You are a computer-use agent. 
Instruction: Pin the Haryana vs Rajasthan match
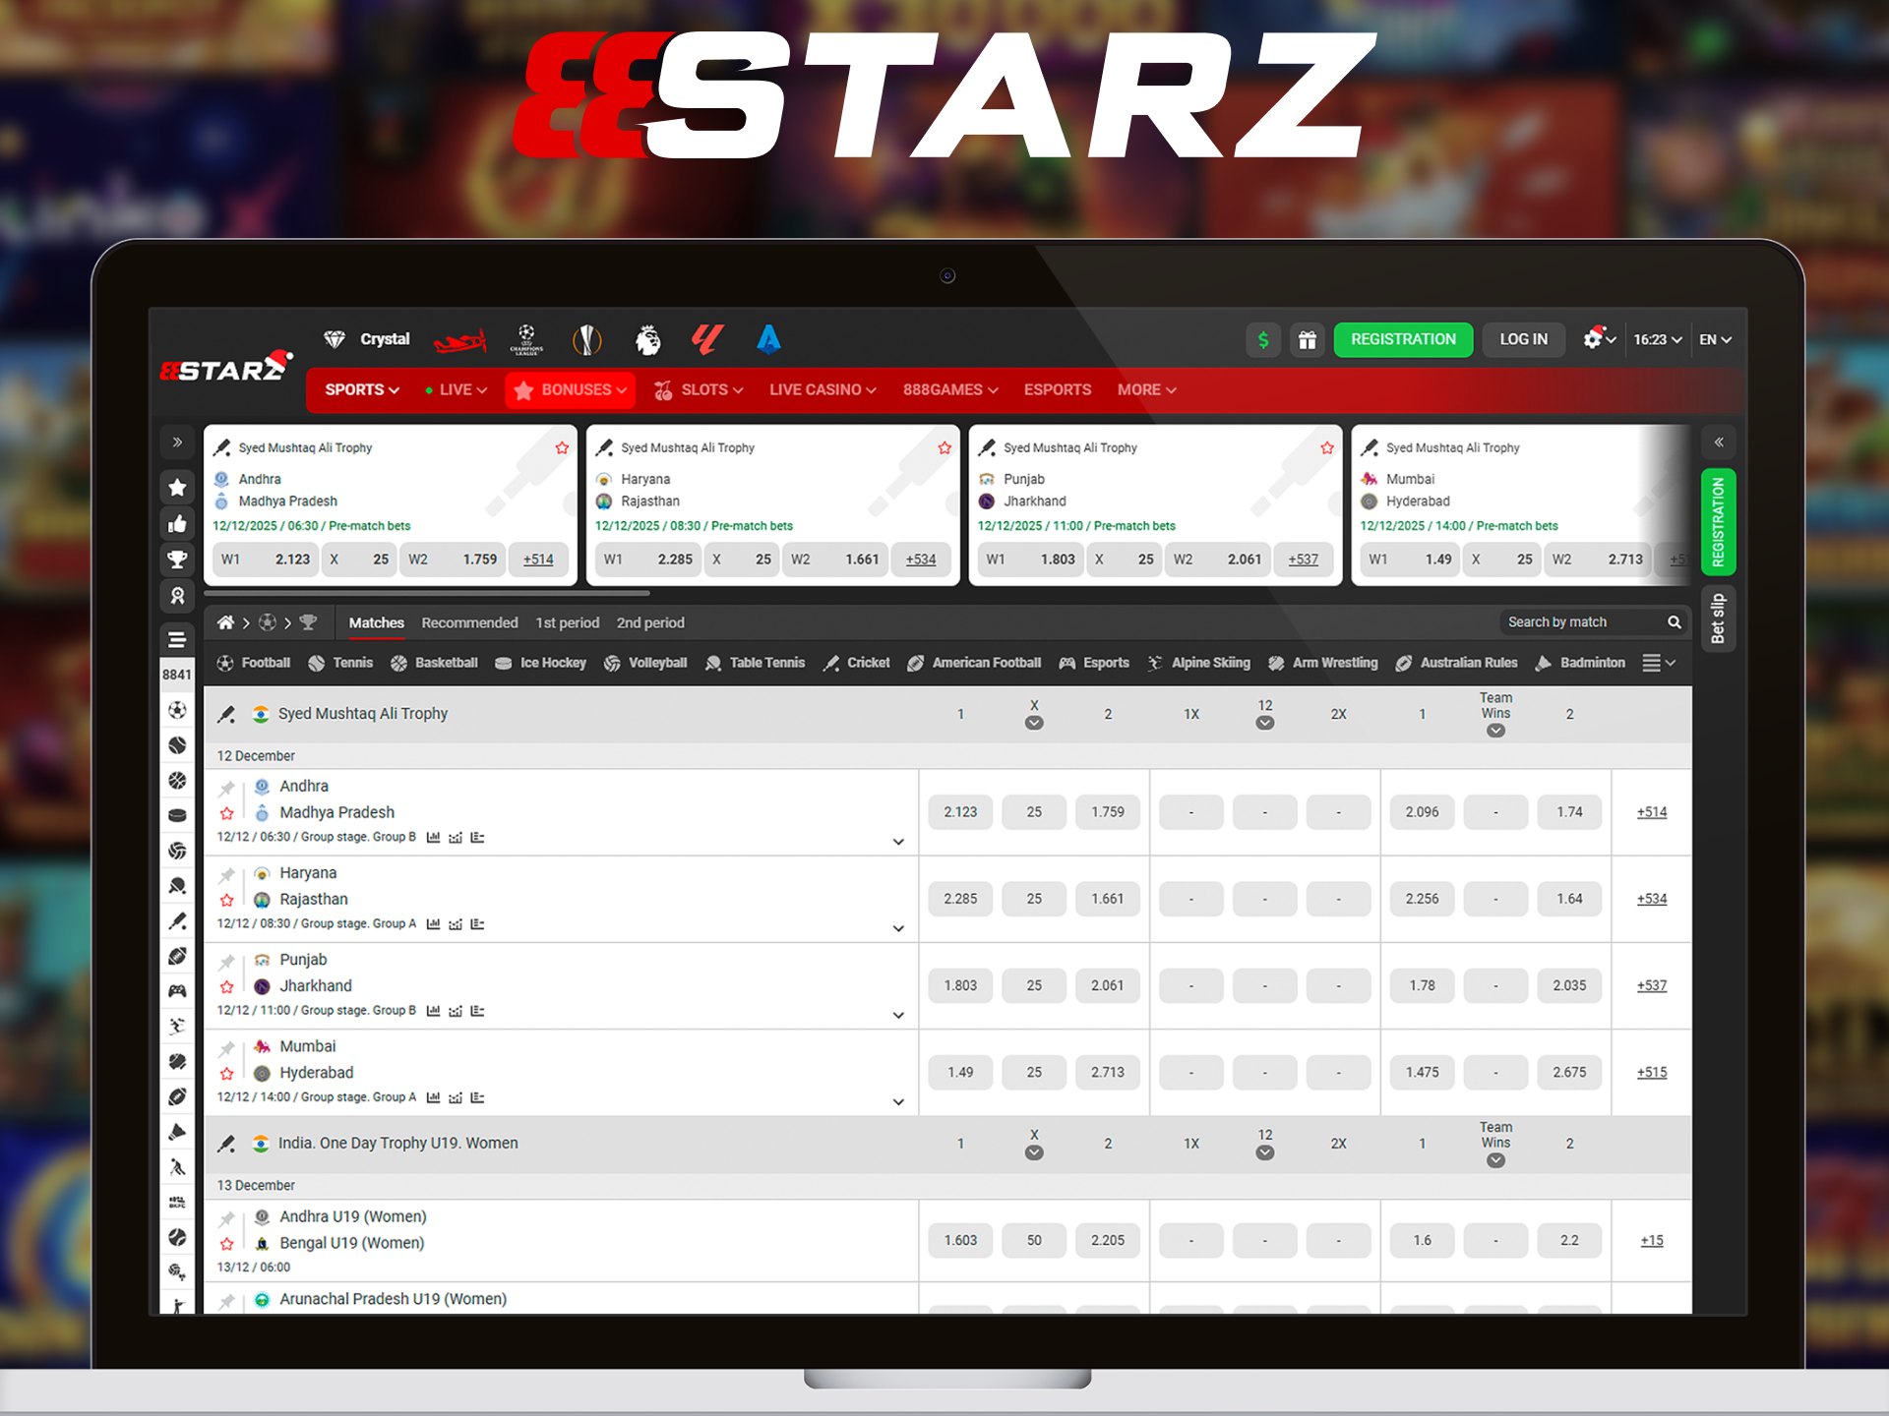tap(227, 874)
